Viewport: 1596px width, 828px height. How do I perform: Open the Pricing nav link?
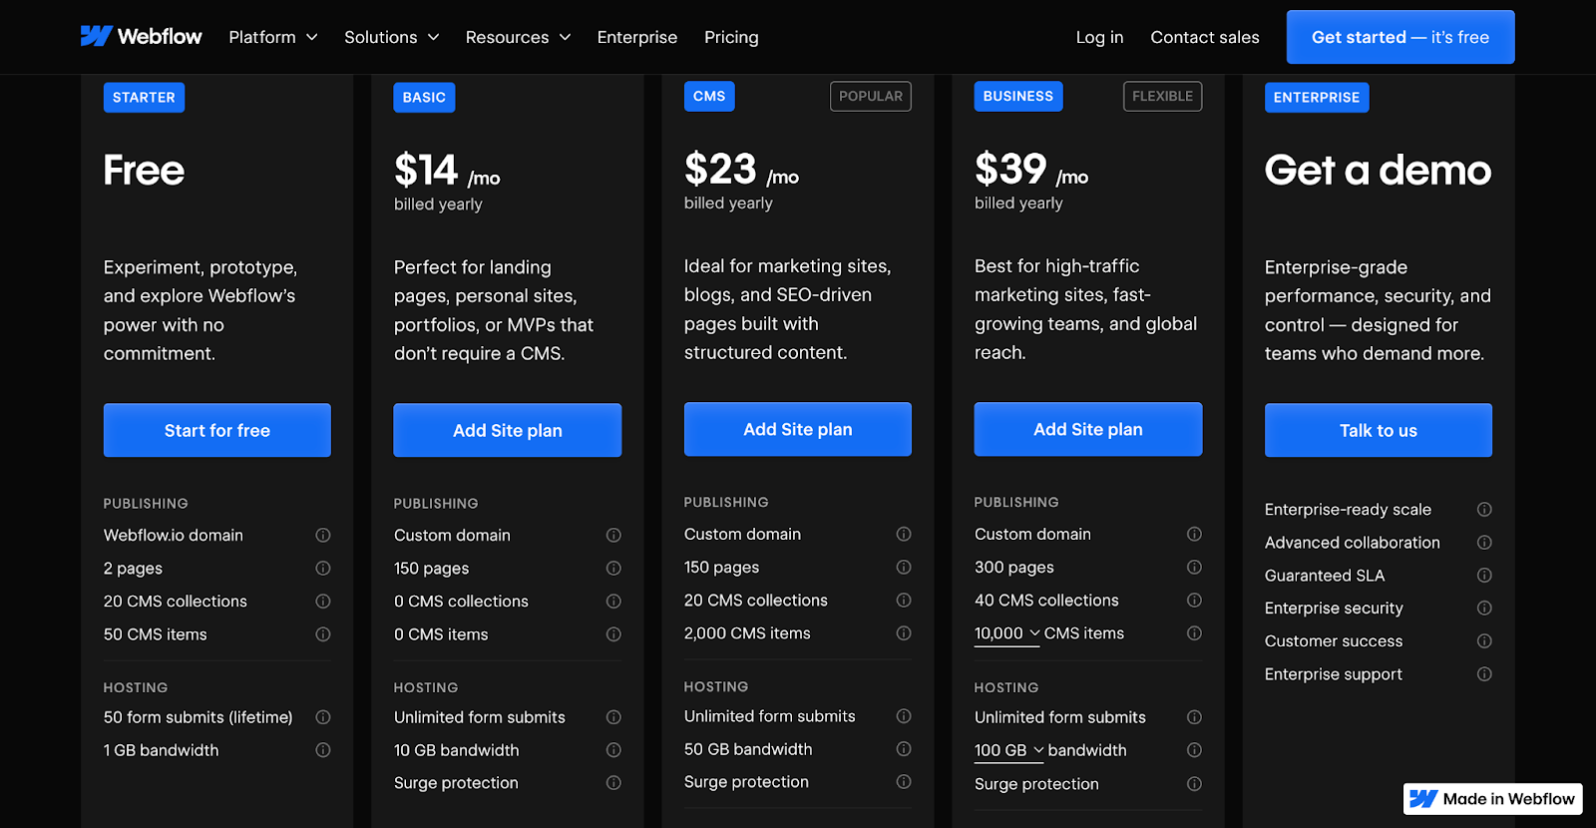pos(731,37)
